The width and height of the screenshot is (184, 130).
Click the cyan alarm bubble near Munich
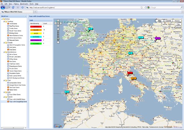click(x=131, y=53)
